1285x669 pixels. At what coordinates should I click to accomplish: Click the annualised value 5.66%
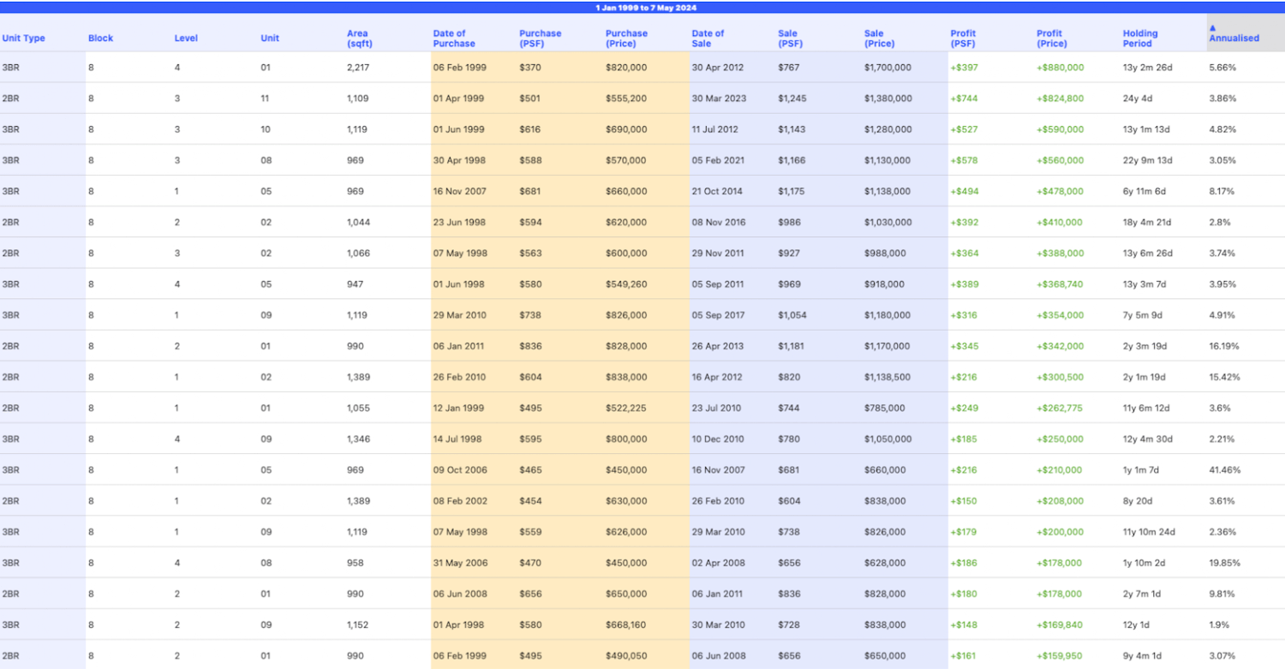point(1222,67)
